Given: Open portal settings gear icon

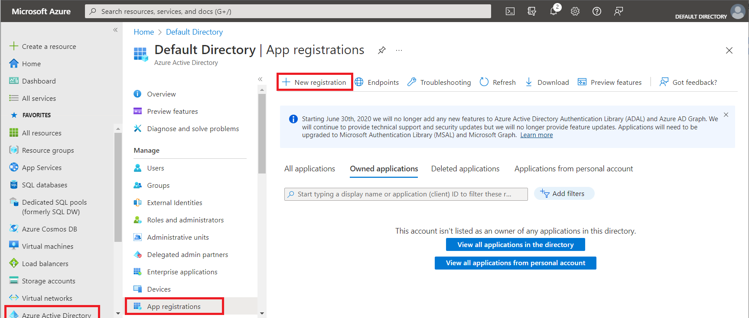Looking at the screenshot, I should [575, 11].
